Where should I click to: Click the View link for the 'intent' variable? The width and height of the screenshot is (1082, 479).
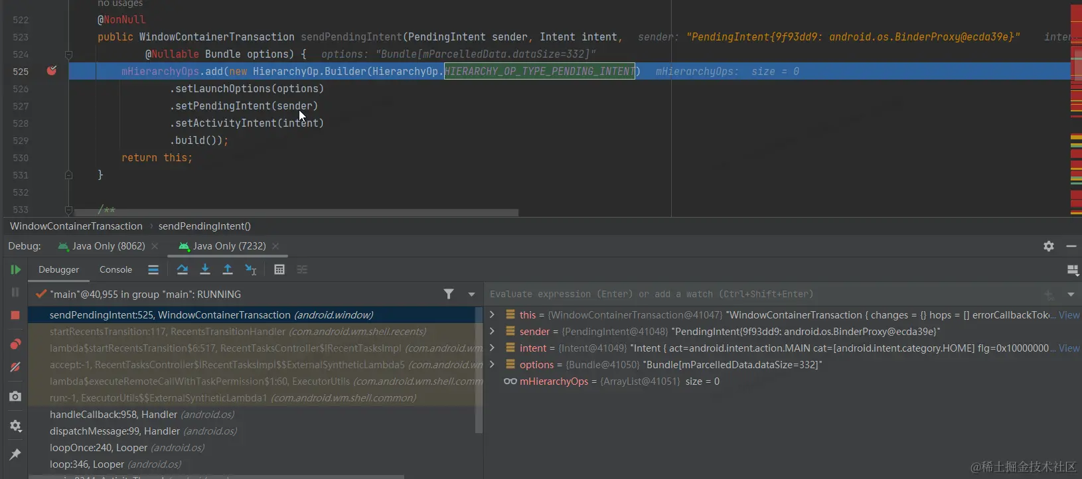point(1069,348)
